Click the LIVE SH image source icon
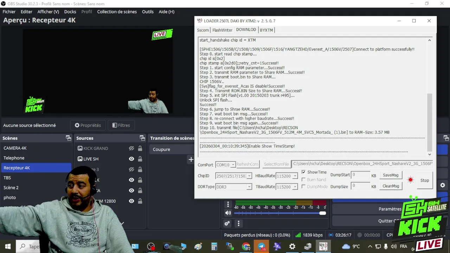The image size is (450, 253). 80,159
